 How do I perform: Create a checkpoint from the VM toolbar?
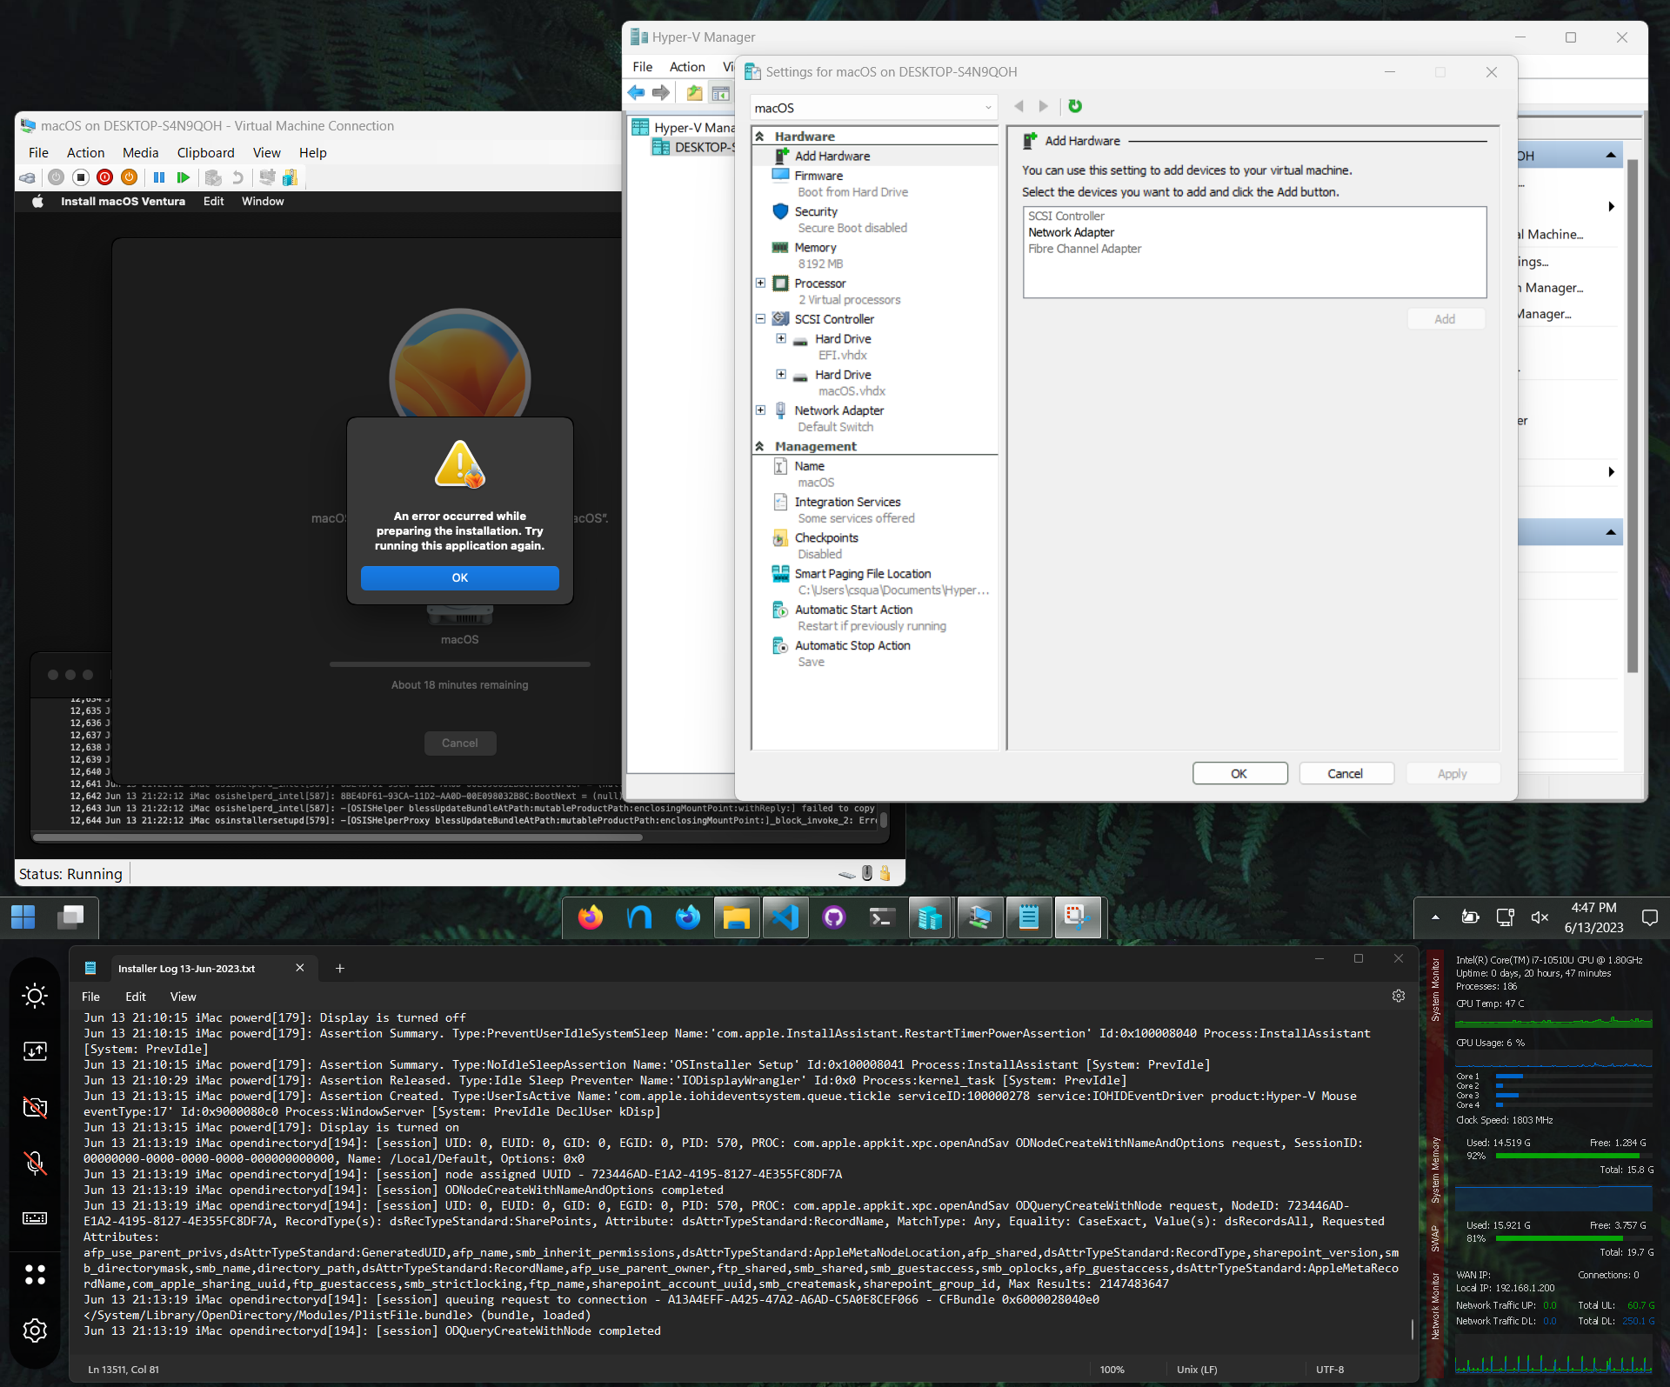(214, 177)
